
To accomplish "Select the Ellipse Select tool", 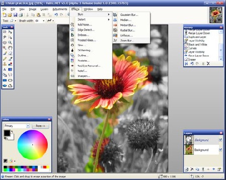I will [x=5, y=42].
